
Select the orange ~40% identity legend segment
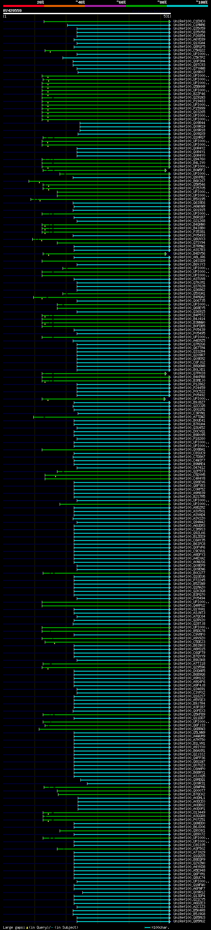[x=64, y=6]
